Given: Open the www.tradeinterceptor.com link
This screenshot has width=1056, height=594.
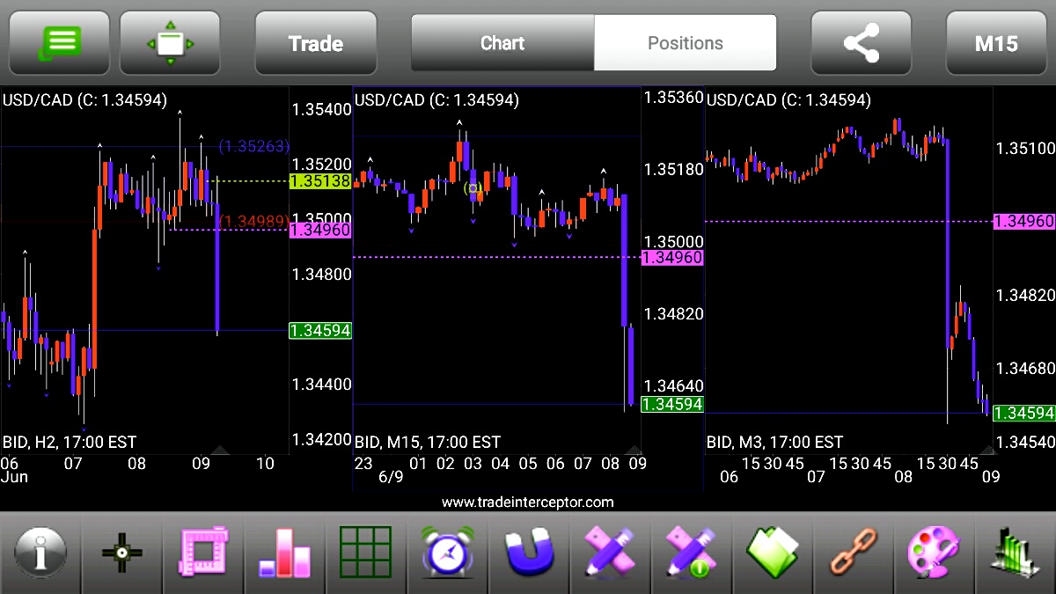Looking at the screenshot, I should (x=527, y=502).
